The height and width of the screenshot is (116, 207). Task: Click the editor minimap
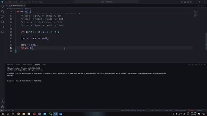click(x=196, y=14)
